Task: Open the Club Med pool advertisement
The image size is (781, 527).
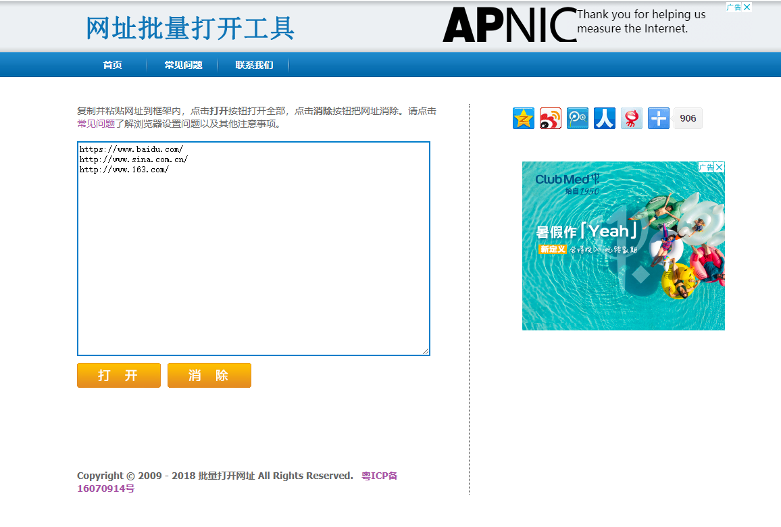Action: click(x=623, y=245)
